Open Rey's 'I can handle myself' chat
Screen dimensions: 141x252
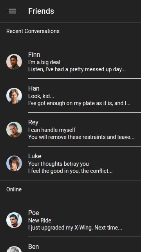tap(70, 130)
